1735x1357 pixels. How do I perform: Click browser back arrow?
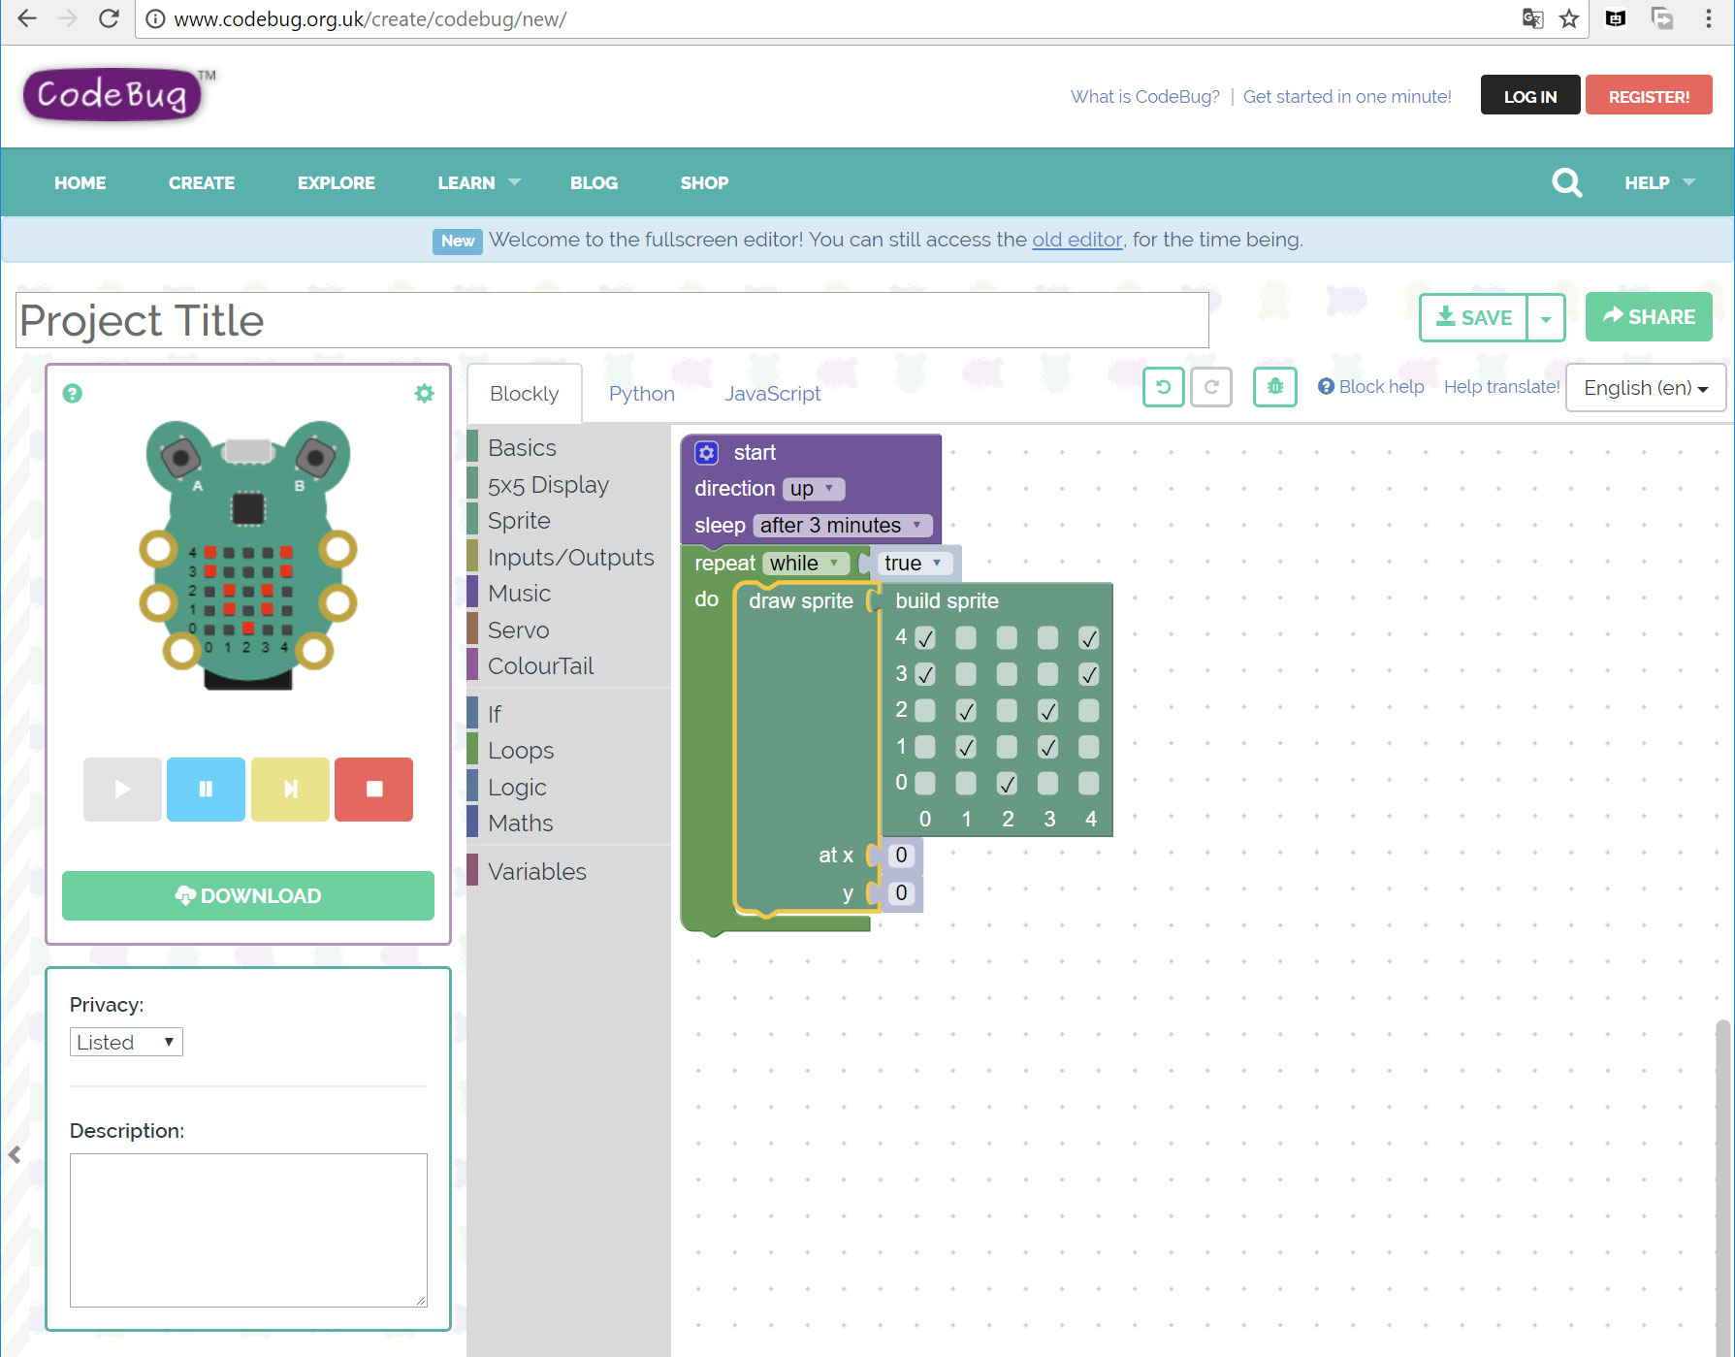[27, 18]
